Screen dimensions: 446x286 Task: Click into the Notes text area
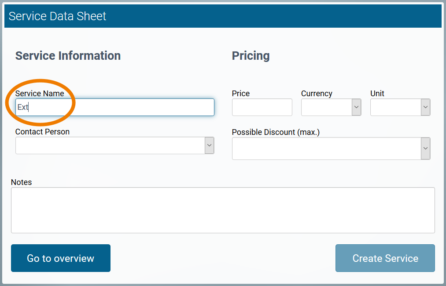223,210
